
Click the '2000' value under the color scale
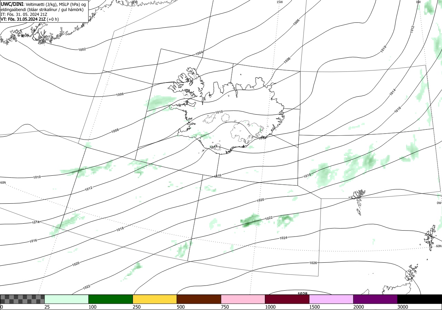(x=358, y=307)
